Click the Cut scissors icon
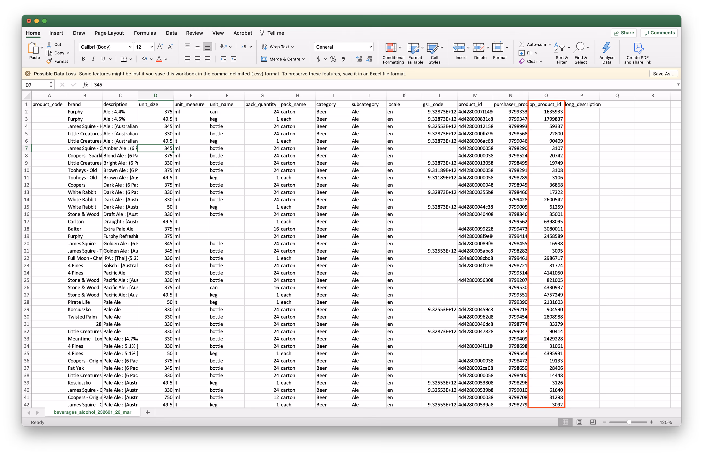 pyautogui.click(x=49, y=44)
